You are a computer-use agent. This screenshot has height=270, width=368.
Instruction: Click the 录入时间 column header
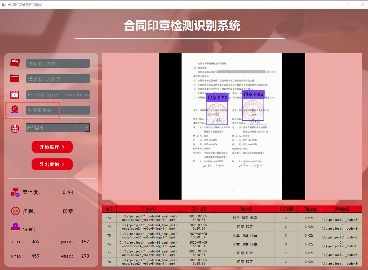198,209
